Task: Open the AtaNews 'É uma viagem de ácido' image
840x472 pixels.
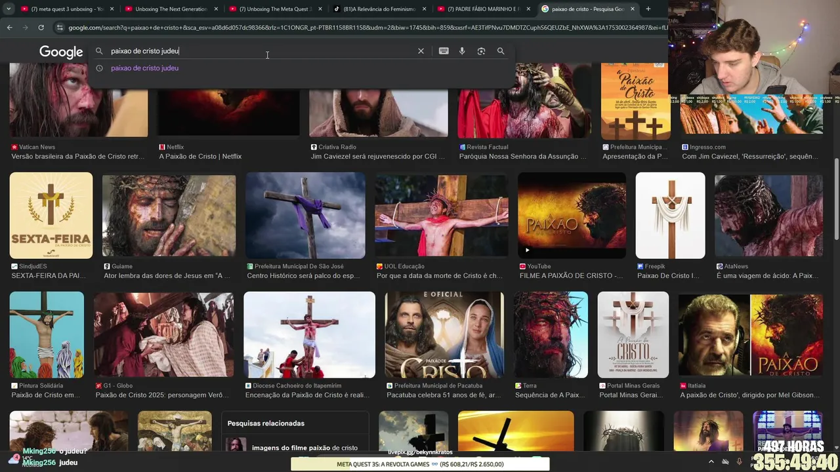Action: click(768, 215)
